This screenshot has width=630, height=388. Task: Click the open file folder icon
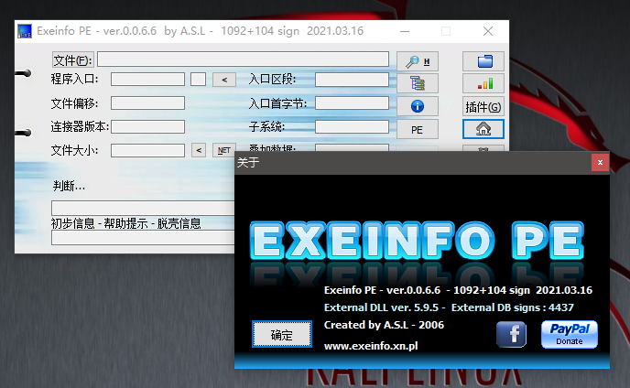pos(483,61)
